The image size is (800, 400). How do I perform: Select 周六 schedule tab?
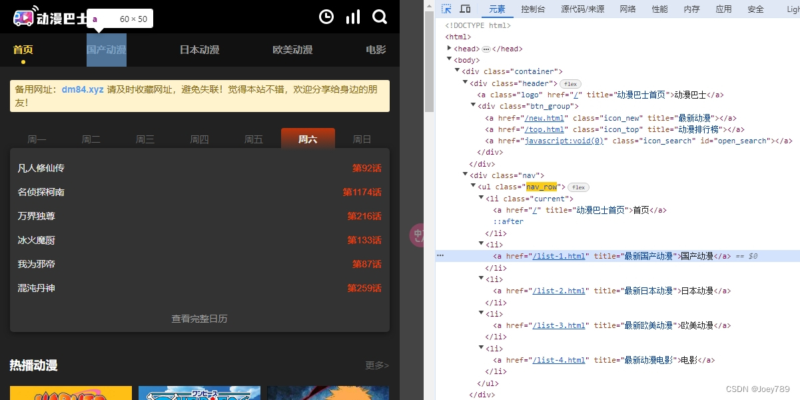tap(308, 139)
